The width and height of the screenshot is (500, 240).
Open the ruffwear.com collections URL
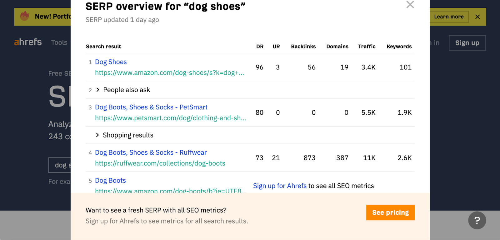160,163
